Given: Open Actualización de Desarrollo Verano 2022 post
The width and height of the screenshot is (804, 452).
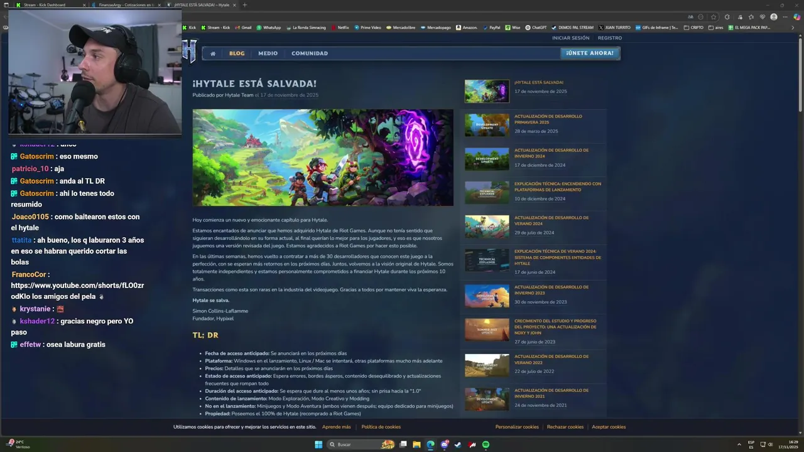Looking at the screenshot, I should (551, 359).
